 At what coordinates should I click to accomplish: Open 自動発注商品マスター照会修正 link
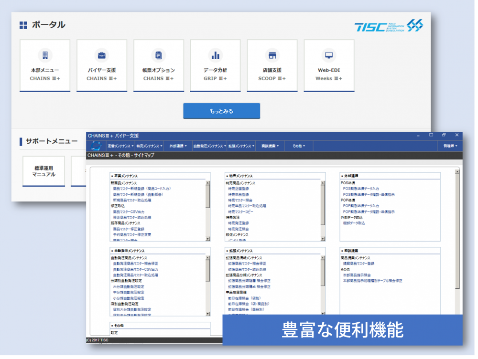(x=135, y=264)
